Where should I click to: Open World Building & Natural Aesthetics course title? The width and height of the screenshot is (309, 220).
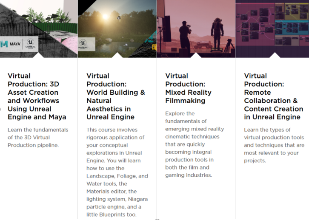point(116,96)
